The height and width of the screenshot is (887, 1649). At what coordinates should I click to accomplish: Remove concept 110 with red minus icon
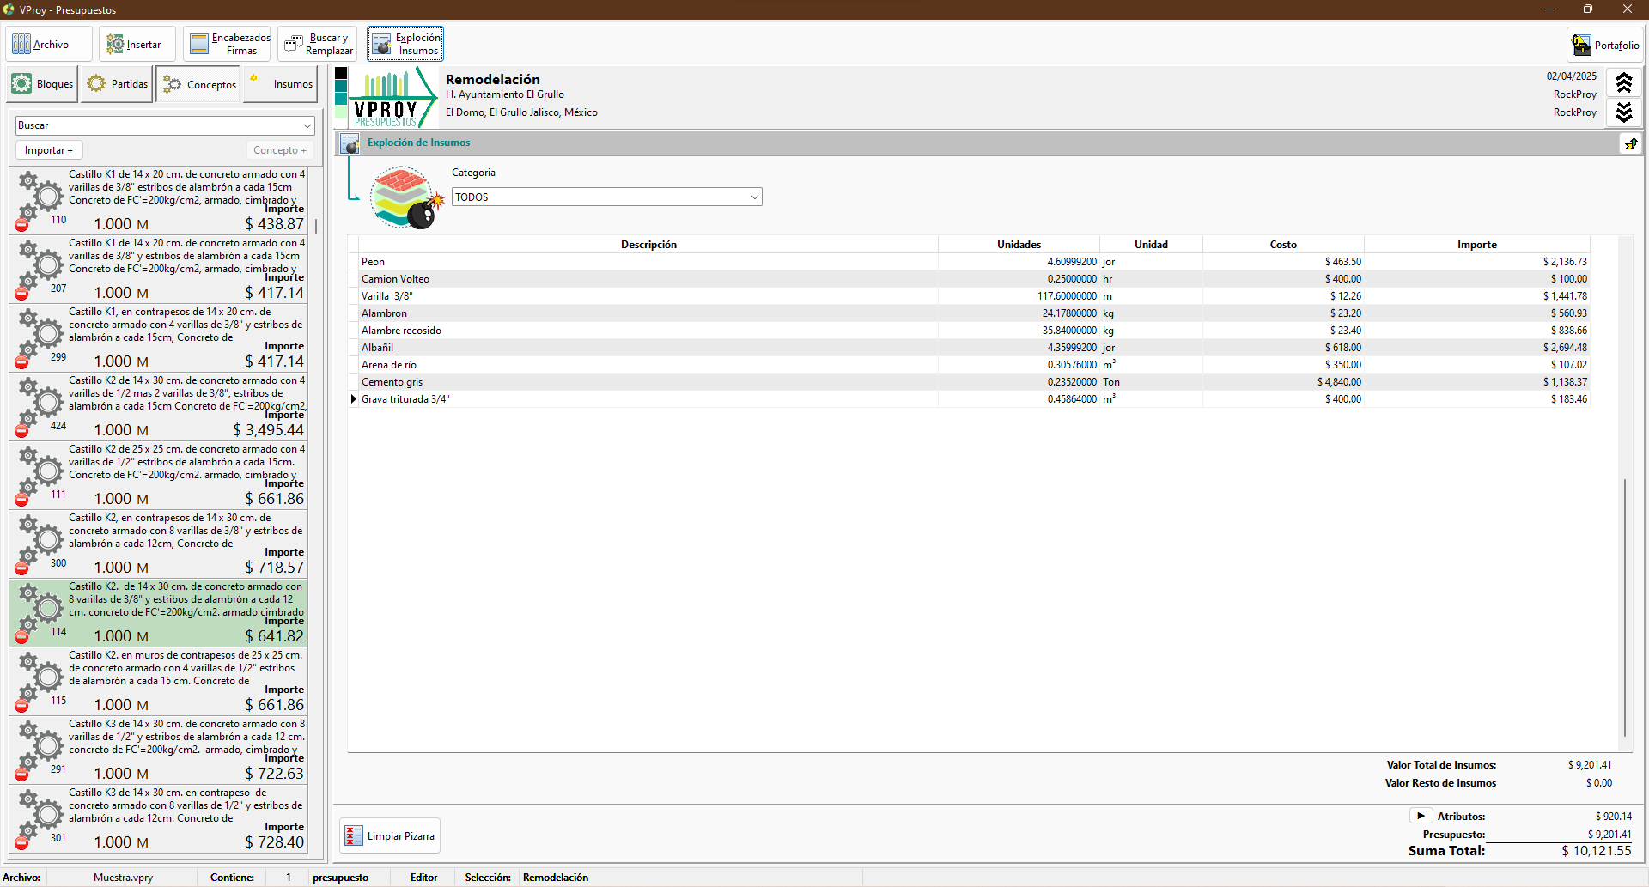click(21, 225)
